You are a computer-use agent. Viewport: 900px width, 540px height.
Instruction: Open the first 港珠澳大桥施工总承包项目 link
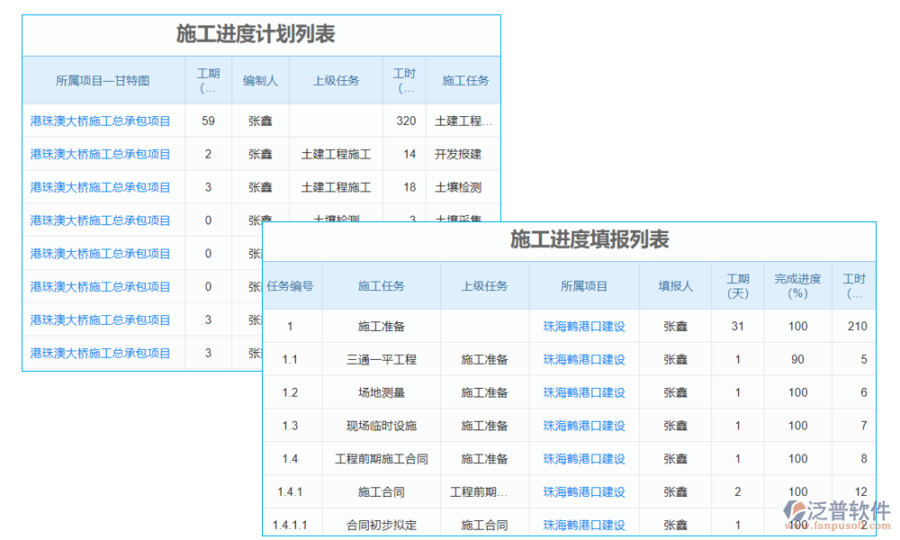[99, 121]
